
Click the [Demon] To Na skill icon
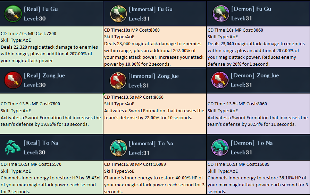click(220, 147)
